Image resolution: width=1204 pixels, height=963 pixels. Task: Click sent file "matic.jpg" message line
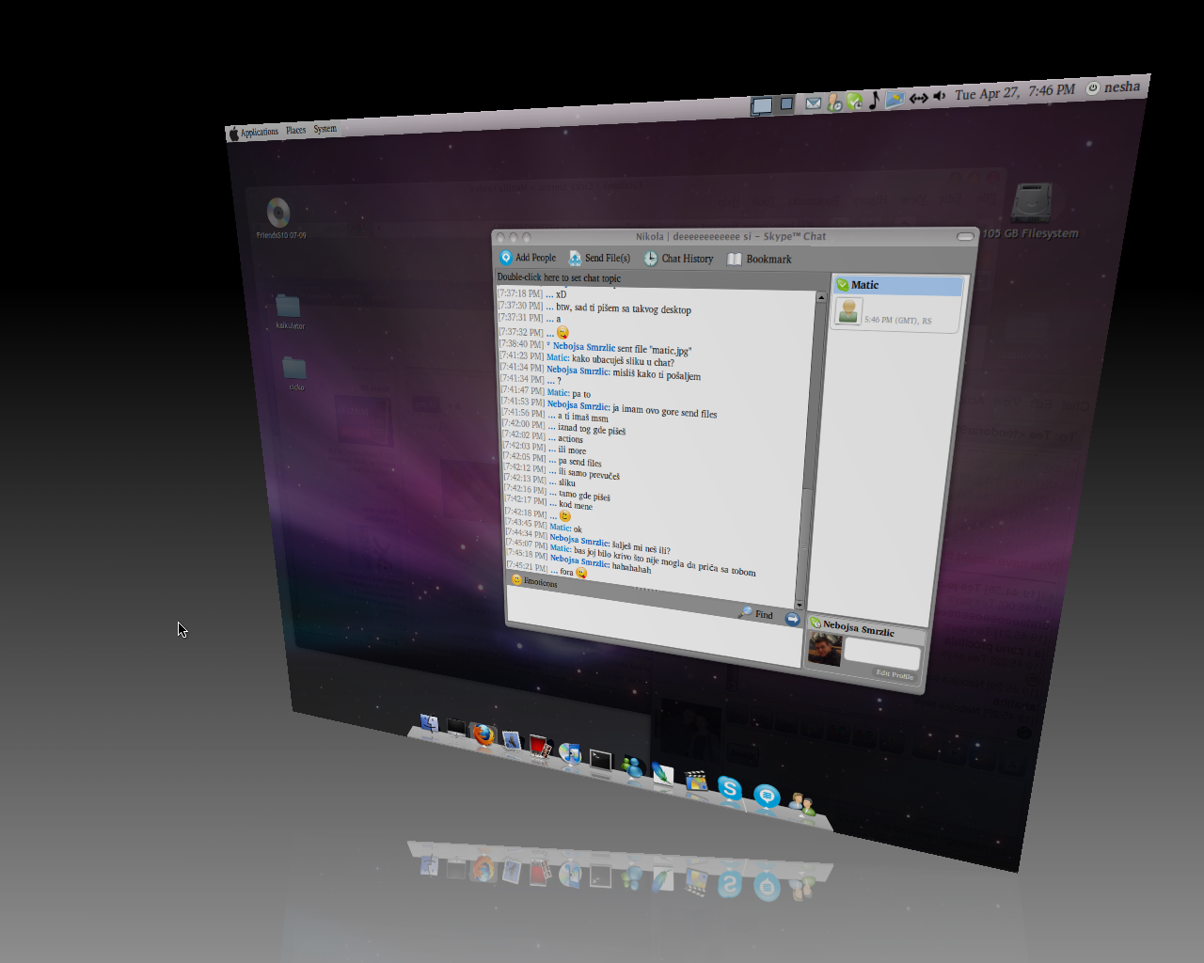(x=619, y=348)
